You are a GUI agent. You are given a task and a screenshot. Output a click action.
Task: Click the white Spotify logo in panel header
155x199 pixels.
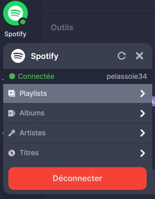point(18,56)
